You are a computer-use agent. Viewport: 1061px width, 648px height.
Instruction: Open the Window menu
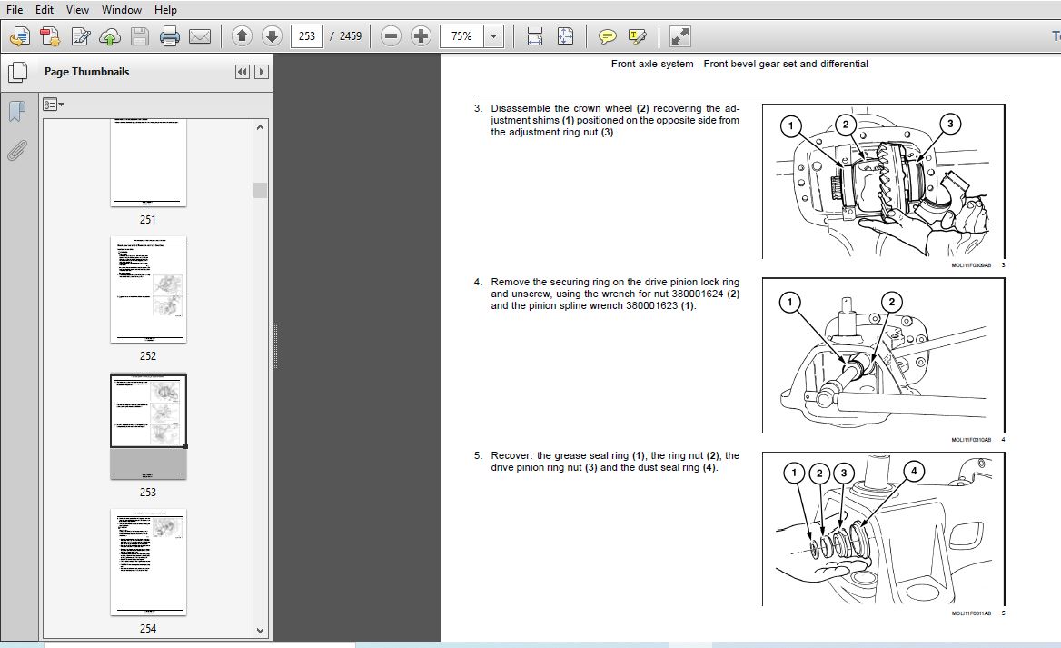(x=121, y=9)
